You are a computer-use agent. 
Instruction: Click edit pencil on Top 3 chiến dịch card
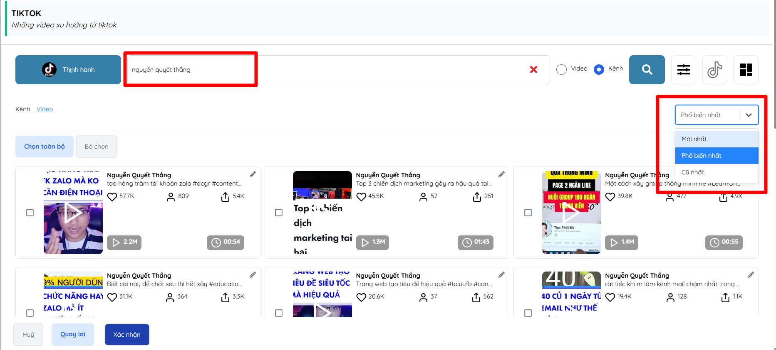tap(501, 174)
